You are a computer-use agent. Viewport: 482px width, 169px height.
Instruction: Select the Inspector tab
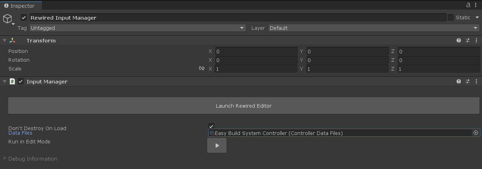20,6
